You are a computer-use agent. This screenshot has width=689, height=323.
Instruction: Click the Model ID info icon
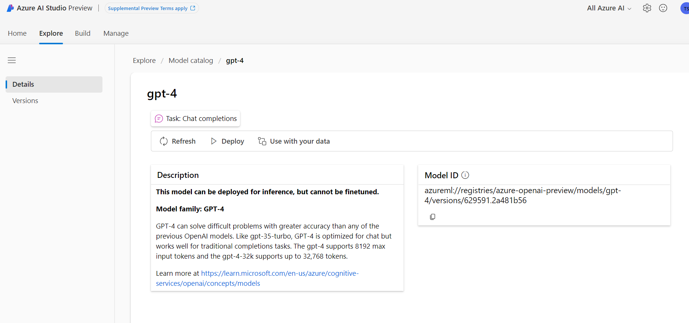point(465,175)
